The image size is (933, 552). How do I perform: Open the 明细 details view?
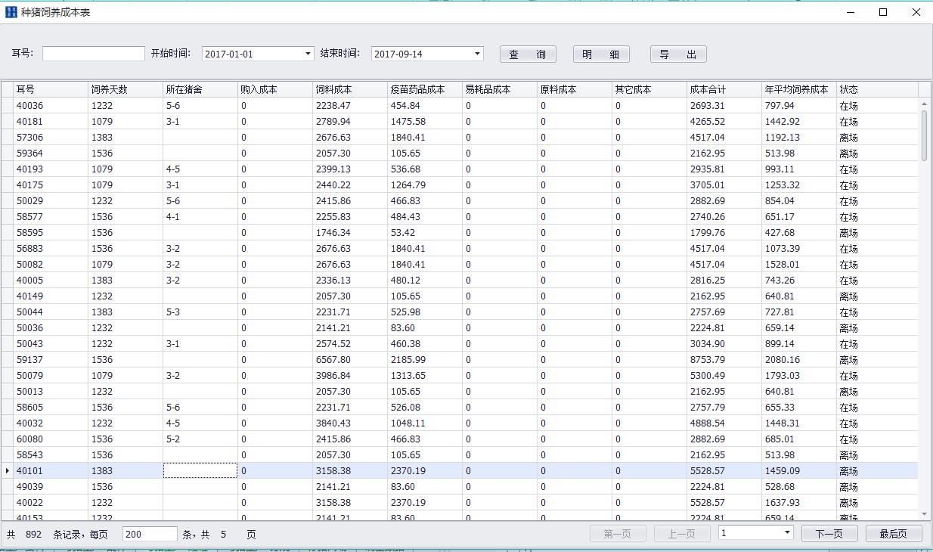pos(601,54)
